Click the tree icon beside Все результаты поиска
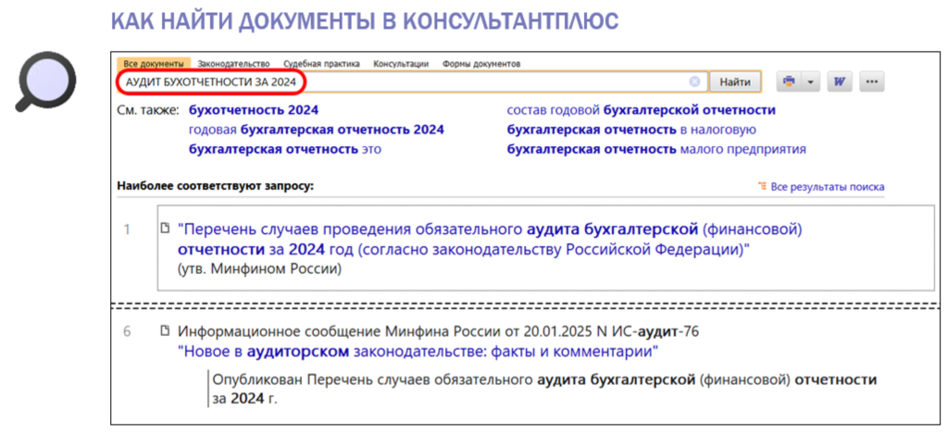The width and height of the screenshot is (948, 434). click(763, 186)
